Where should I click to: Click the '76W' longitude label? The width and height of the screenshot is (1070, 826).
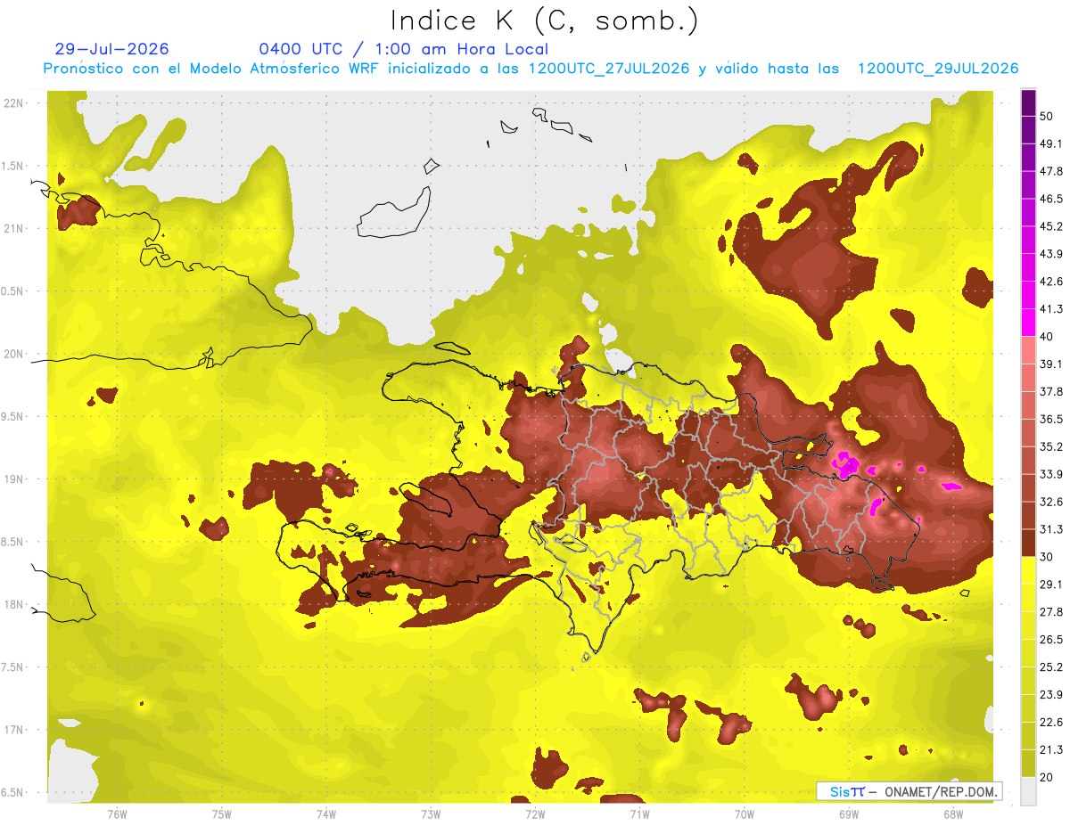[x=117, y=814]
